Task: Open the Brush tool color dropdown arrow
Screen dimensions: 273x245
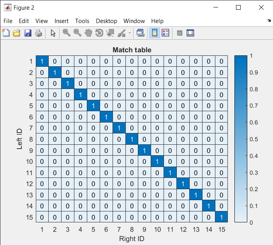Action: click(130, 33)
